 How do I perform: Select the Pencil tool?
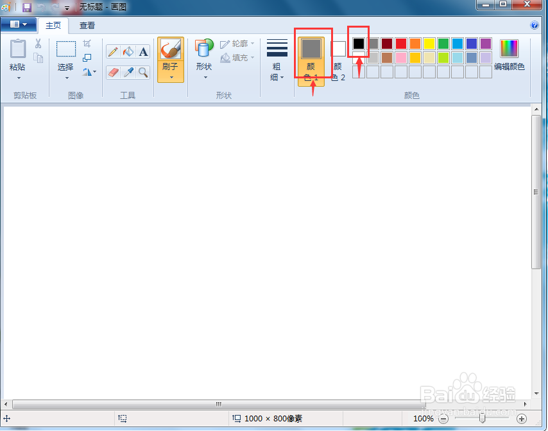tap(113, 52)
